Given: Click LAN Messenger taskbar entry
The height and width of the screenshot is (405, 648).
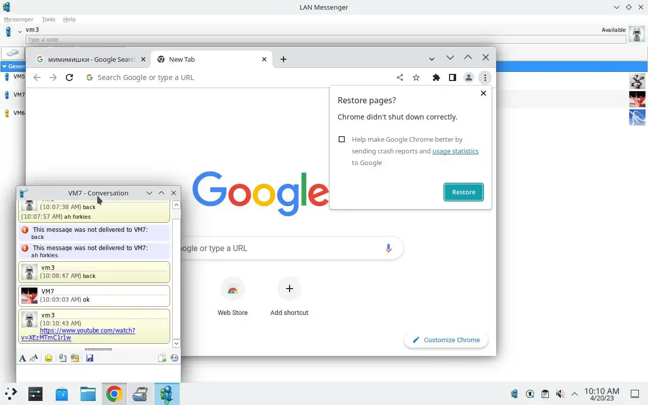Looking at the screenshot, I should (x=167, y=394).
